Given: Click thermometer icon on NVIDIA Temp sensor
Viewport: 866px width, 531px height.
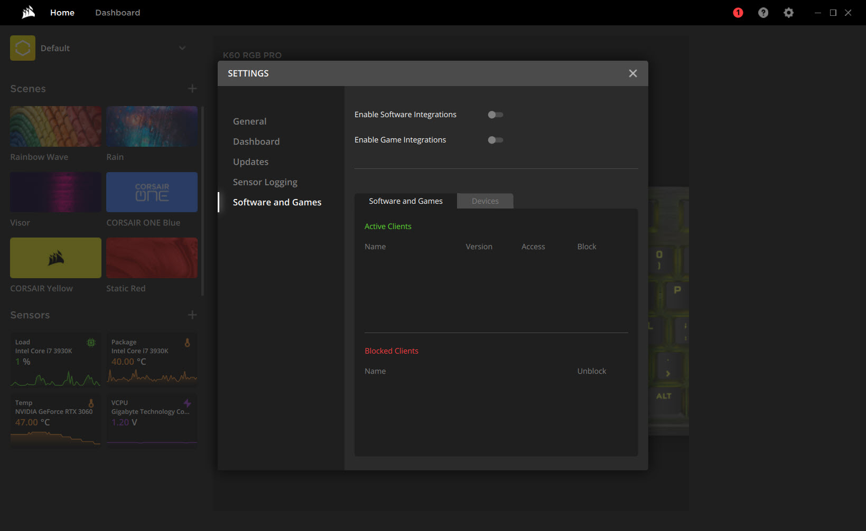Looking at the screenshot, I should pyautogui.click(x=91, y=403).
